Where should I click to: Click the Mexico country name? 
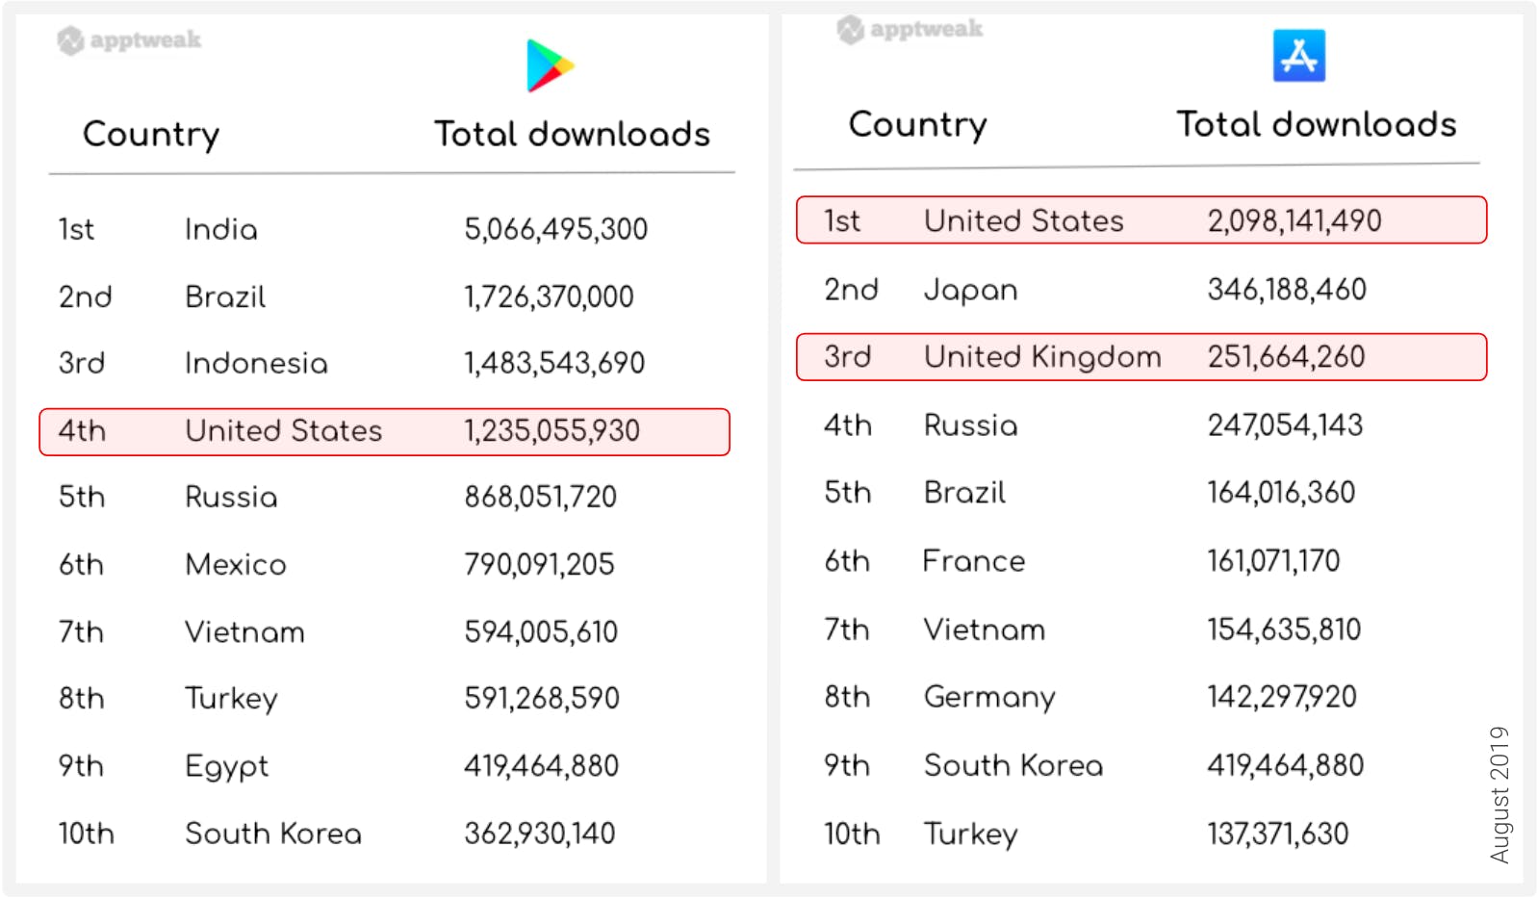coord(236,565)
